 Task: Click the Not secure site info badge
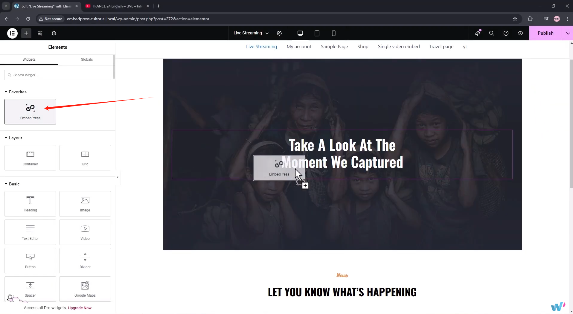[51, 19]
